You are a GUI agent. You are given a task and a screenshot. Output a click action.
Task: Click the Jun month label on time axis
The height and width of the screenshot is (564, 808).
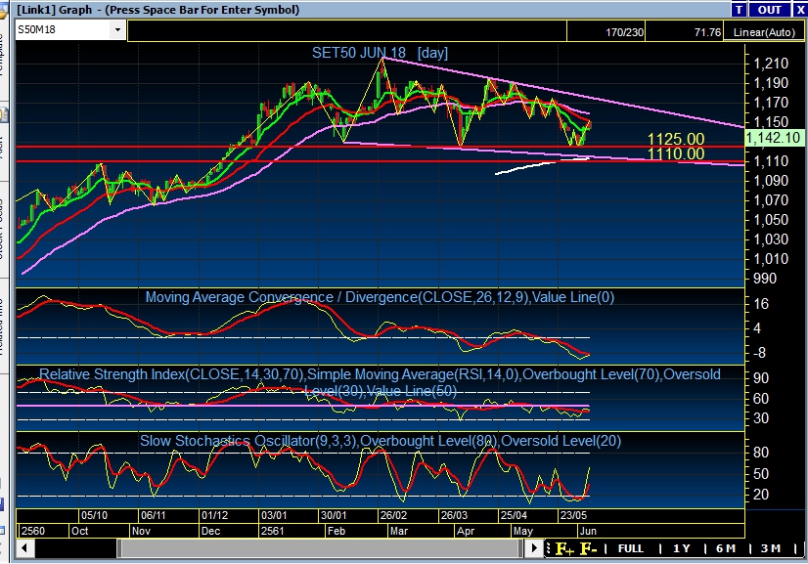588,531
